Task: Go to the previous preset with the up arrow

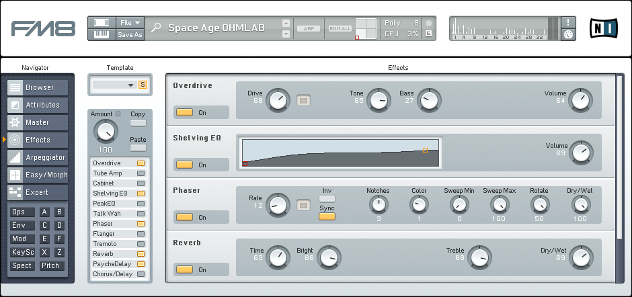Action: (x=286, y=23)
